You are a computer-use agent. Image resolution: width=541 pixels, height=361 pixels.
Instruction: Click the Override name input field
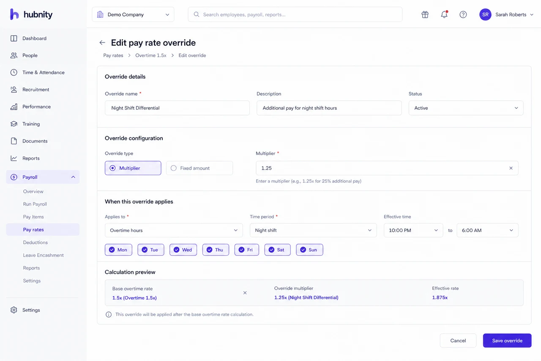(x=177, y=108)
